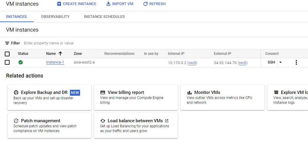Tick the select-all checkbox in table header
Image resolution: width=308 pixels, height=161 pixels.
pyautogui.click(x=7, y=54)
